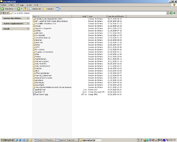Switch to the Annexe 3 Word taskbar window

click(45, 140)
